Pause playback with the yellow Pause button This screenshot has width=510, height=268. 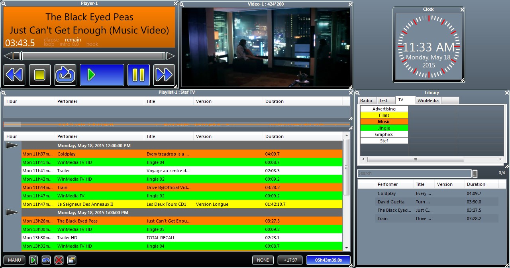click(x=138, y=75)
